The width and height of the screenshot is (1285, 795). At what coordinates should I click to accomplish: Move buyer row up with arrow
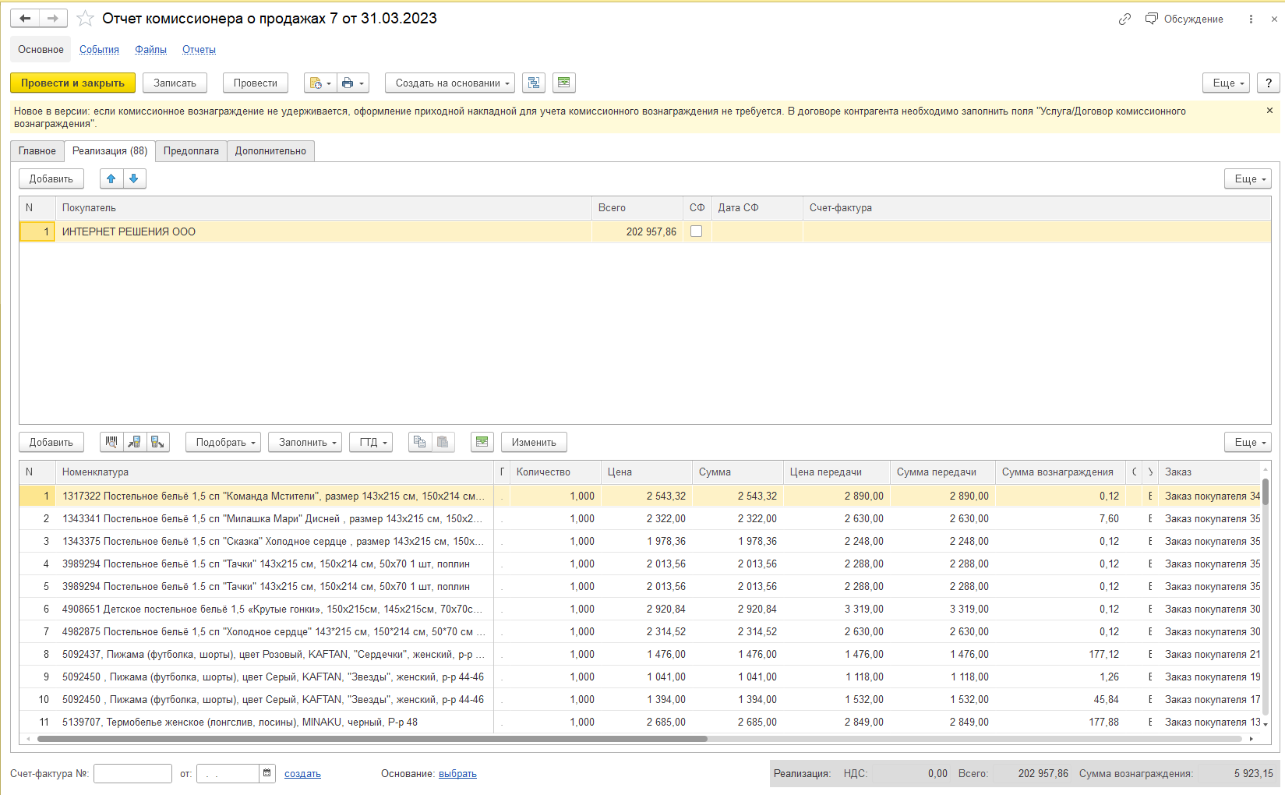[x=111, y=178]
